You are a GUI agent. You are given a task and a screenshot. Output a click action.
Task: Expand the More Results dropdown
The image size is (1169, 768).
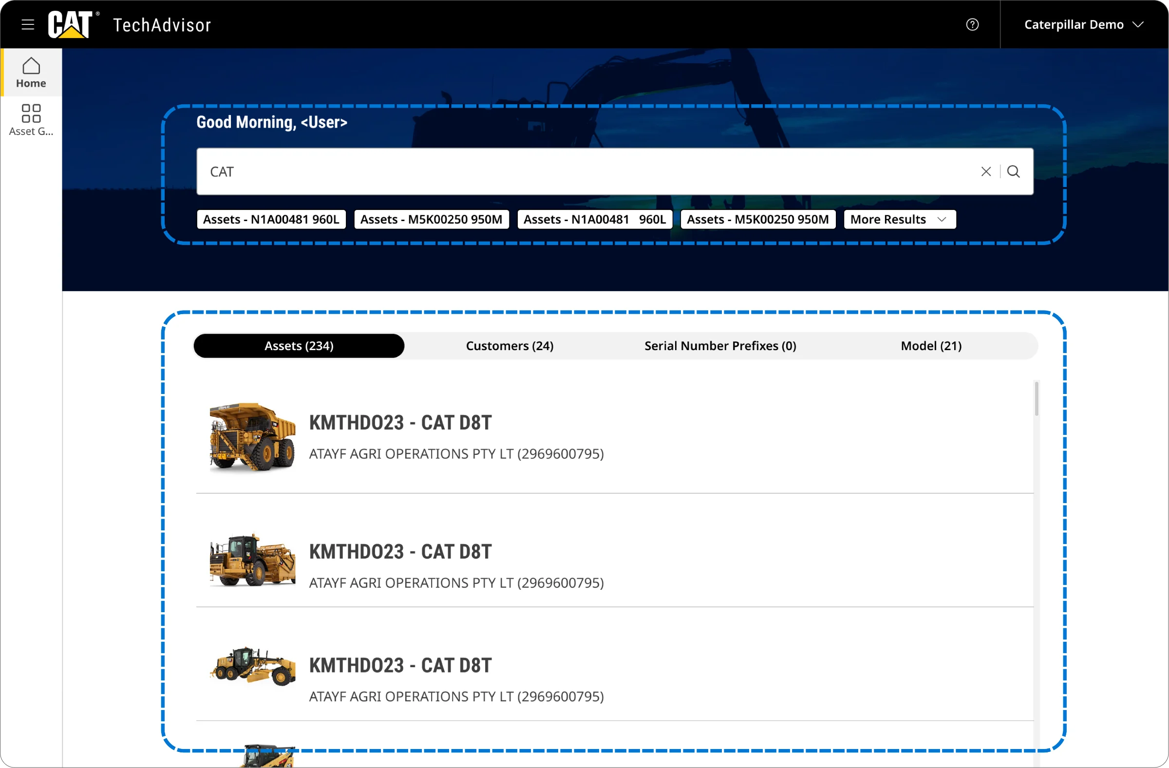tap(899, 220)
